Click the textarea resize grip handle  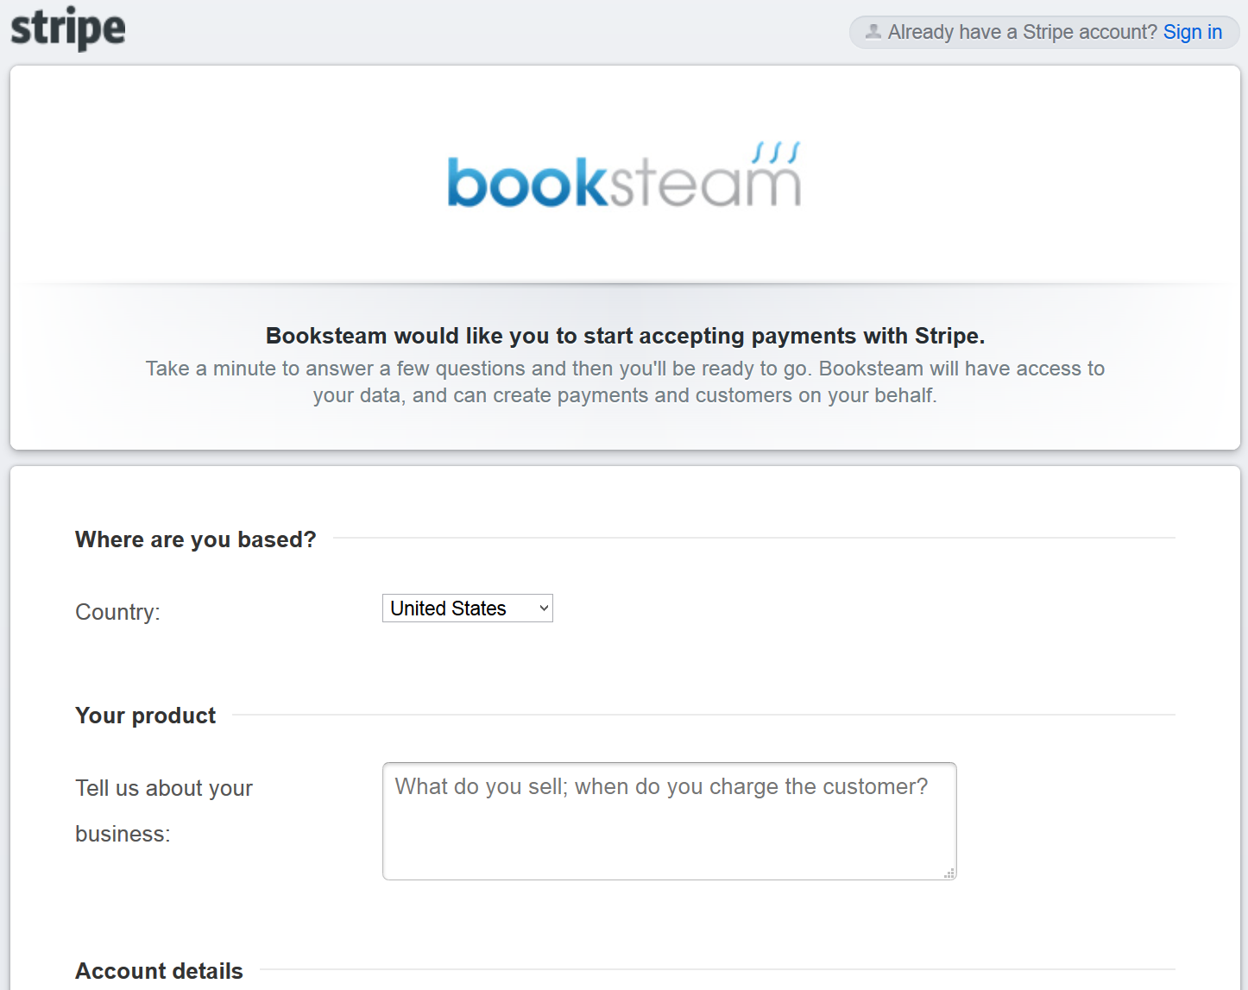point(949,873)
